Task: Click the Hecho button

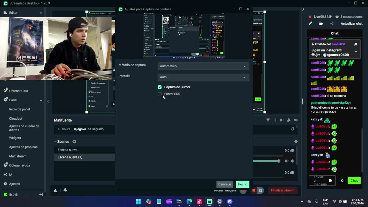Action: (x=242, y=184)
